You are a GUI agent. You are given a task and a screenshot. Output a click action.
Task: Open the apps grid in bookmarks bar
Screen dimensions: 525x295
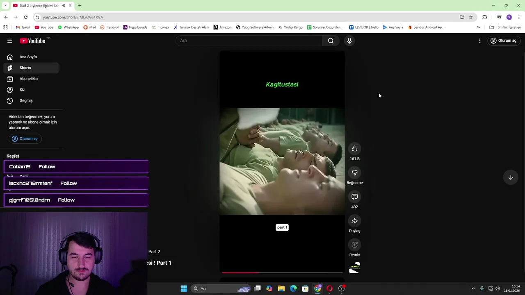pos(5,27)
